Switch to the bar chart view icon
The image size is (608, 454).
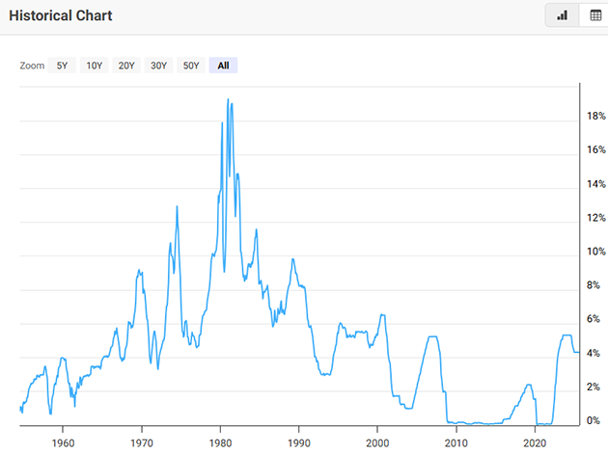tap(562, 15)
